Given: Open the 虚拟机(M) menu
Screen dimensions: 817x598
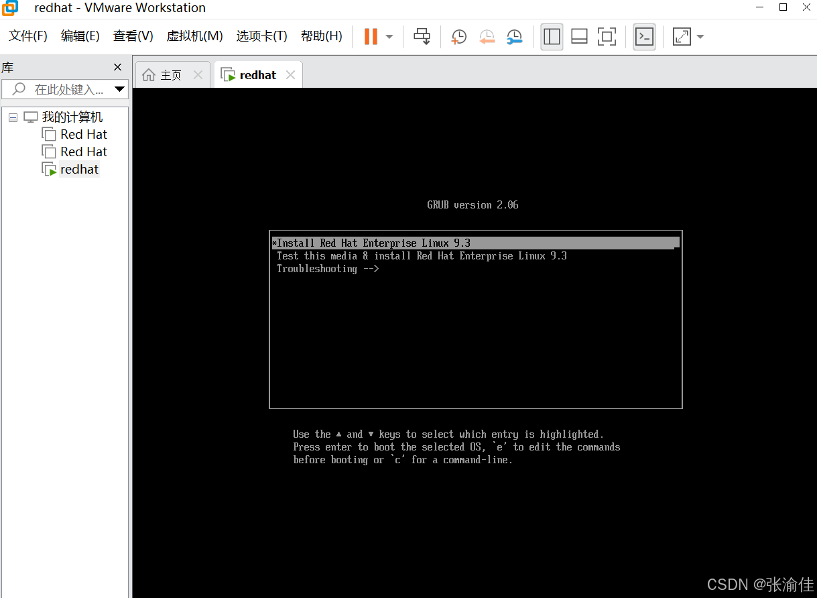Looking at the screenshot, I should click(x=194, y=36).
